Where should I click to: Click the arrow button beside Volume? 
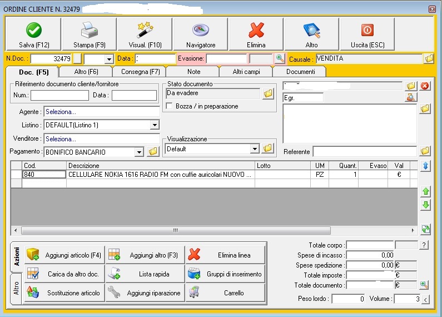pyautogui.click(x=426, y=299)
